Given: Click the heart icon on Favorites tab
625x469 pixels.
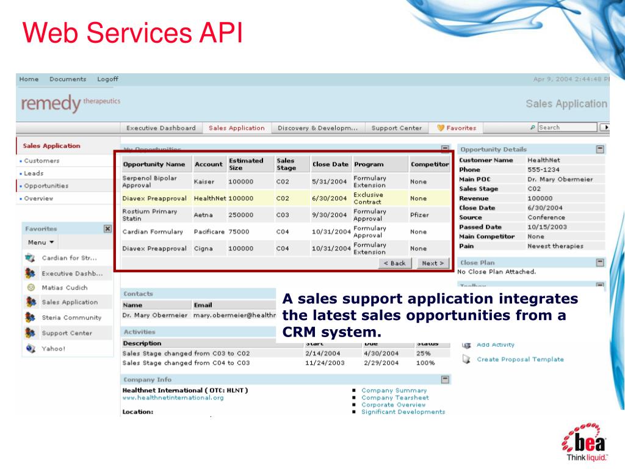Looking at the screenshot, I should (x=441, y=128).
